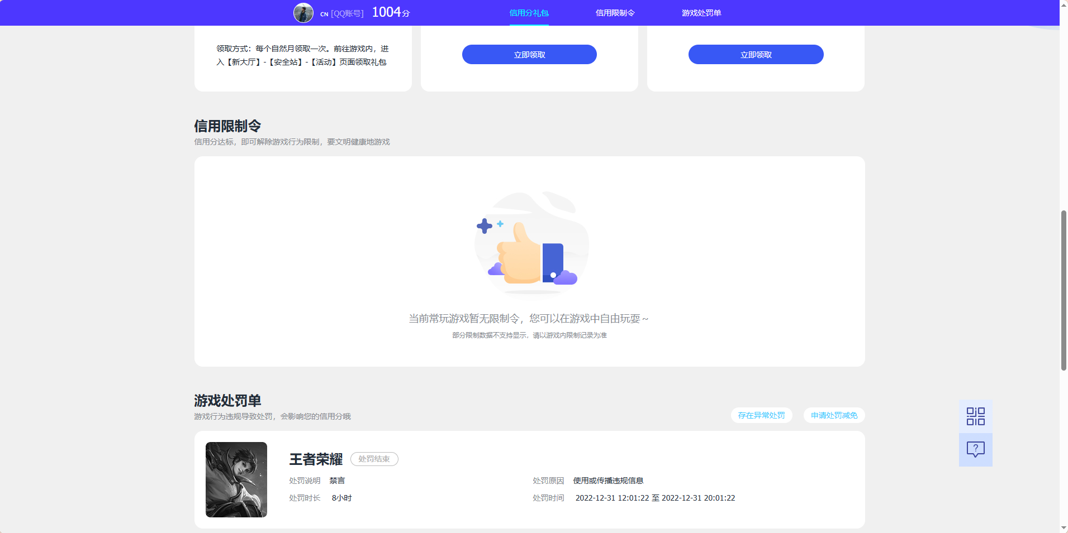Open 申请处罚减免 link
Screen dimensions: 1068x533
click(x=833, y=415)
